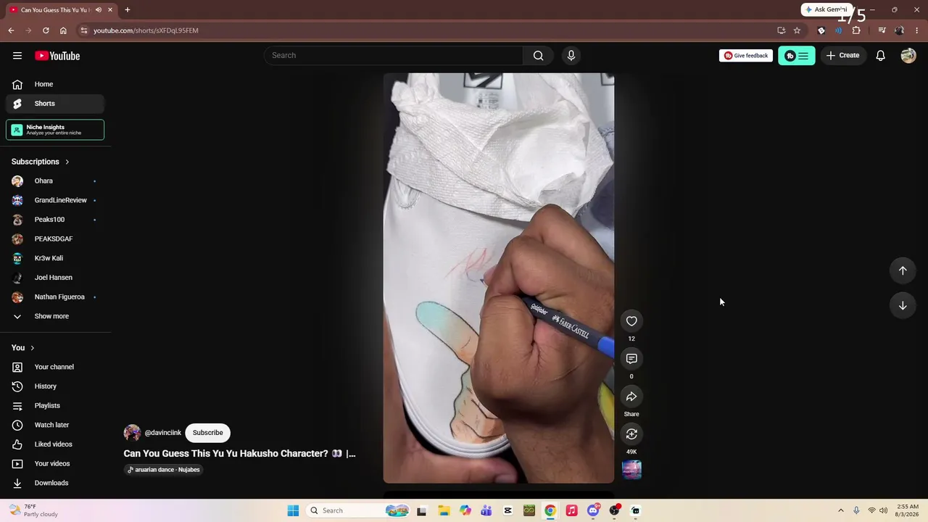Open the YouTube guide hamburger menu

click(x=17, y=56)
